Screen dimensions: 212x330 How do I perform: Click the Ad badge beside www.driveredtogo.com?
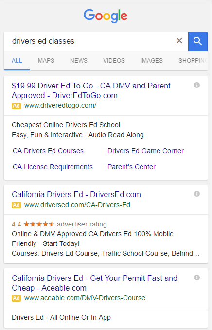pyautogui.click(x=16, y=105)
